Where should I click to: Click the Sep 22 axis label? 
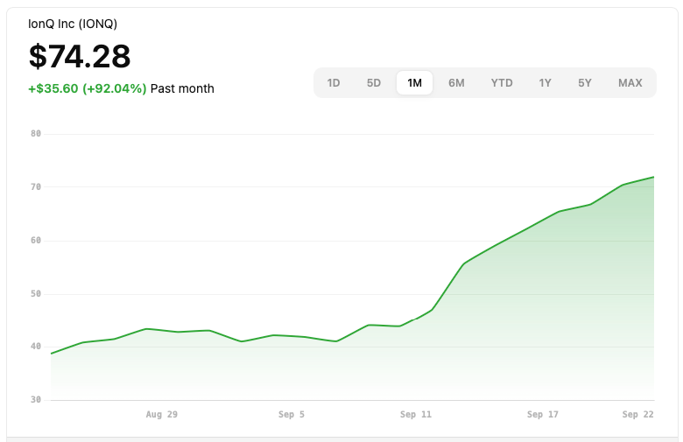click(637, 414)
